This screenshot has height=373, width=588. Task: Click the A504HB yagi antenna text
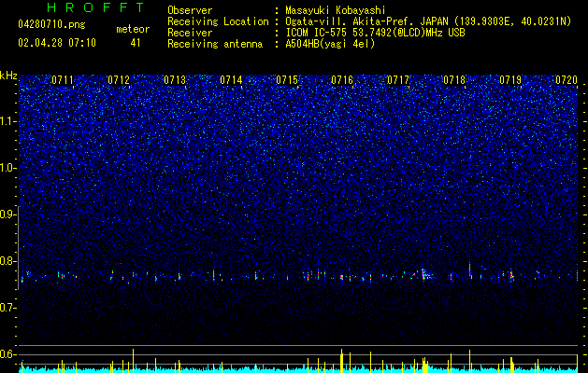(330, 44)
